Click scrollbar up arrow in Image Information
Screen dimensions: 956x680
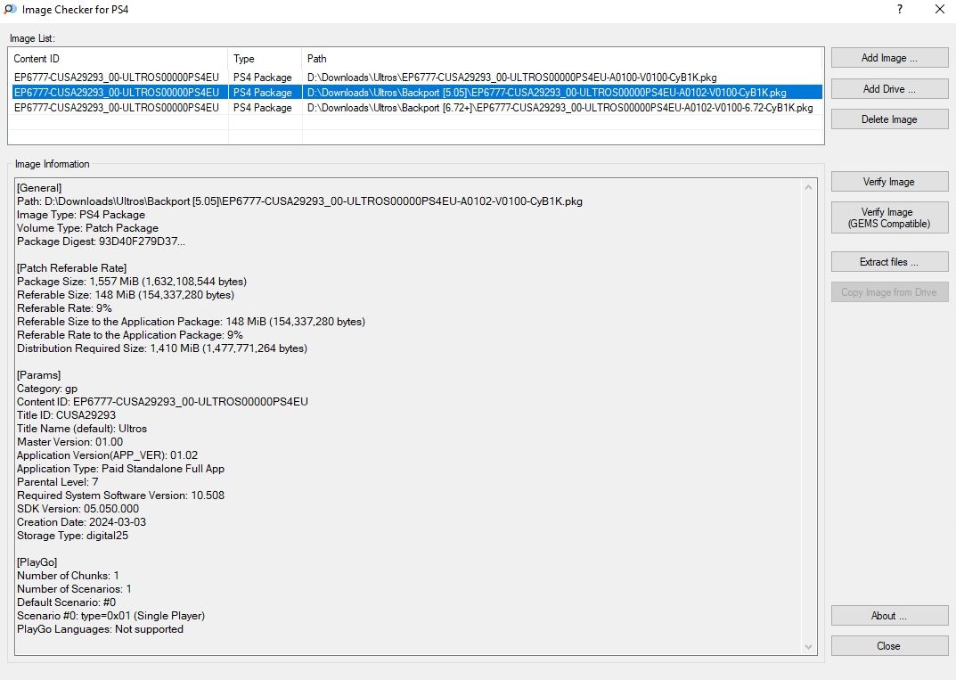809,188
